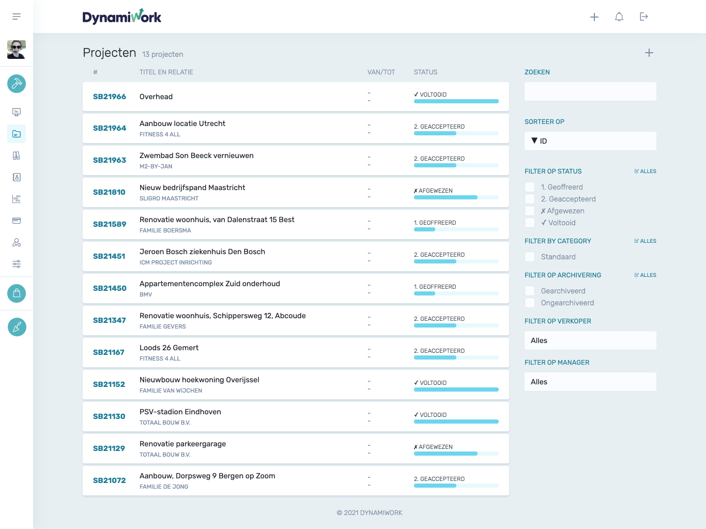706x529 pixels.
Task: Click the Overhead project progress bar
Action: click(x=456, y=101)
